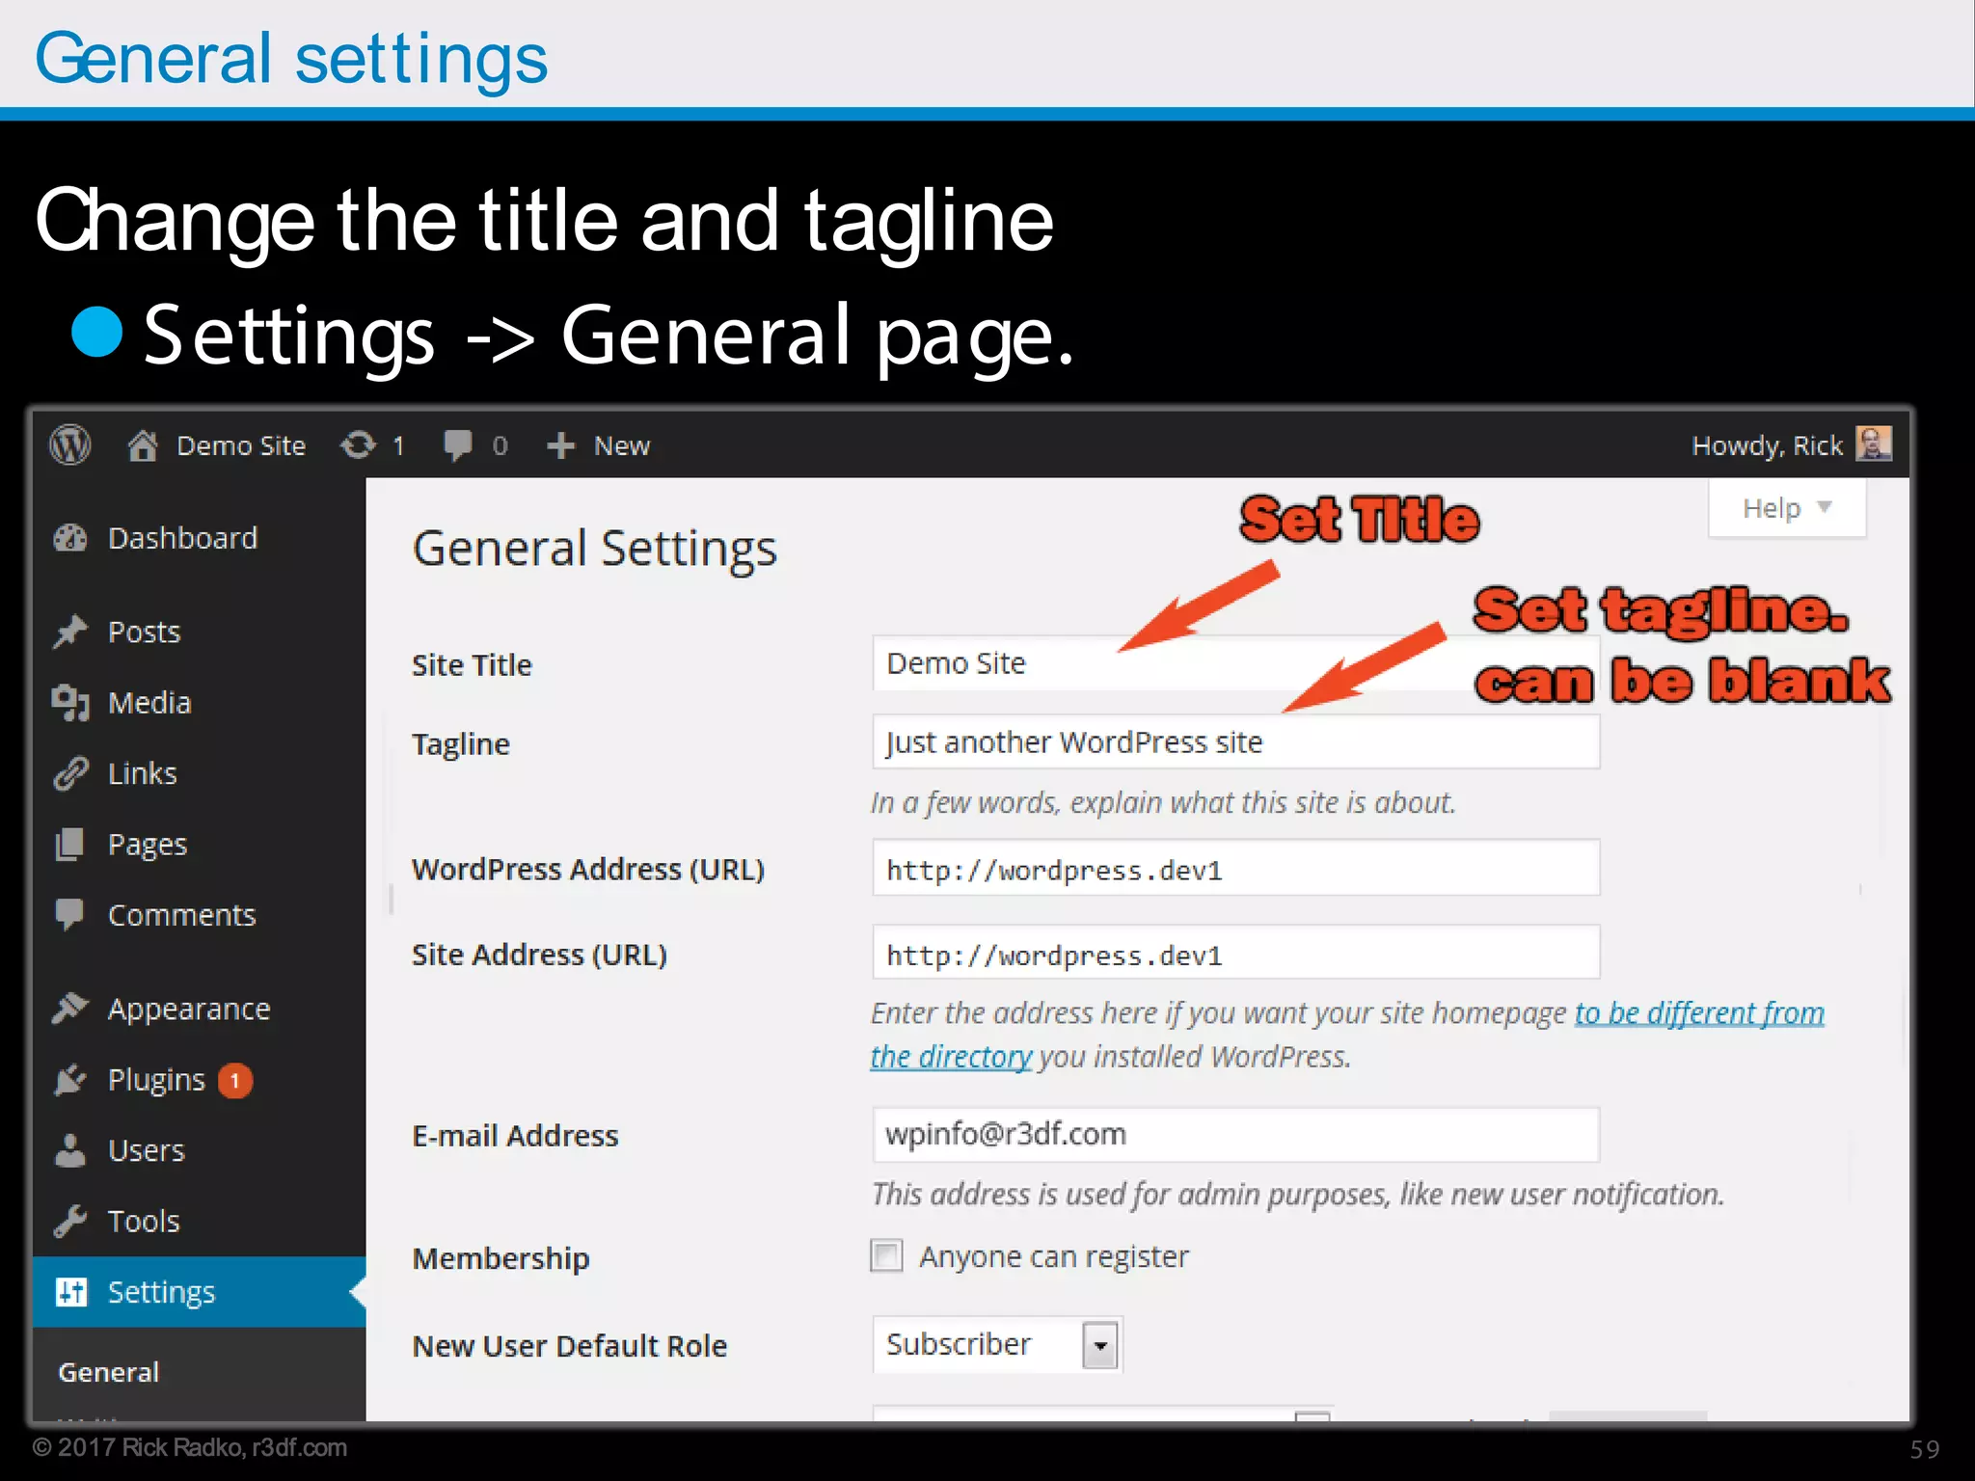
Task: Open the comments bubble icon in admin bar
Action: (457, 445)
